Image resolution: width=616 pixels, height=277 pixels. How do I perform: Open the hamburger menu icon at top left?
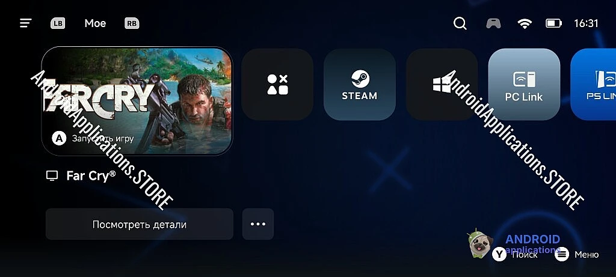pyautogui.click(x=25, y=23)
